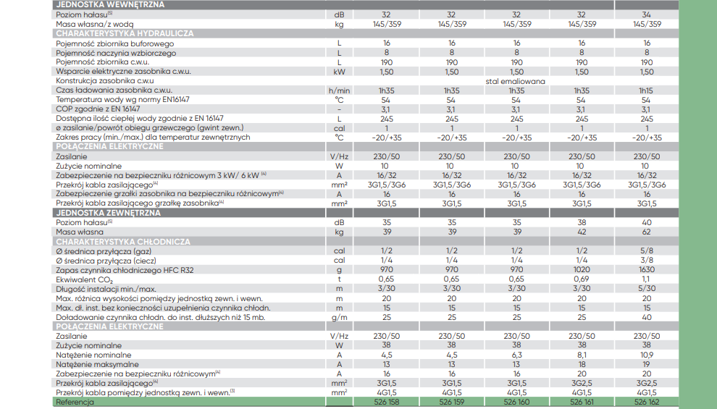Click the 10,9 nominal current value

tap(646, 355)
